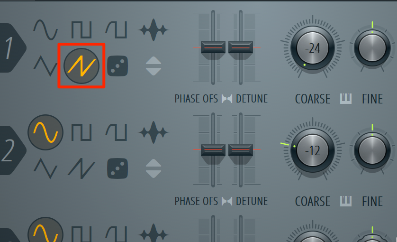Toggle oscillator 1 phase-detune link icon

227,99
